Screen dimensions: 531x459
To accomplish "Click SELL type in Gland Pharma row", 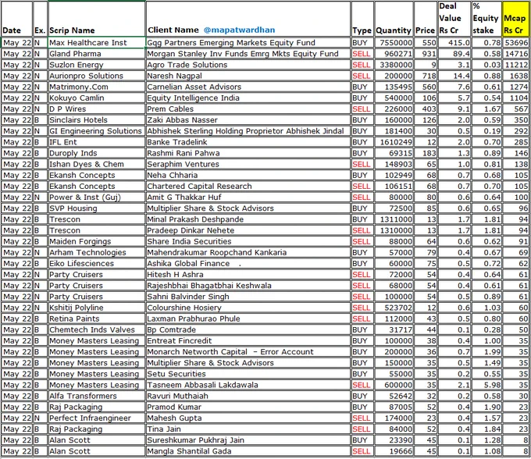I will point(362,54).
